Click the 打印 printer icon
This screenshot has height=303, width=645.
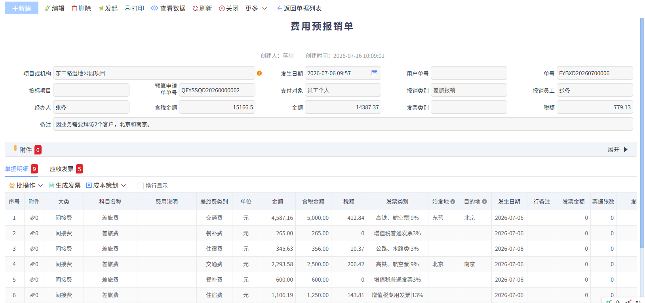(127, 8)
